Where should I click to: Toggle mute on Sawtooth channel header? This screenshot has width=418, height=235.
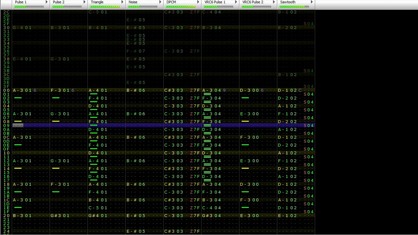coord(288,2)
